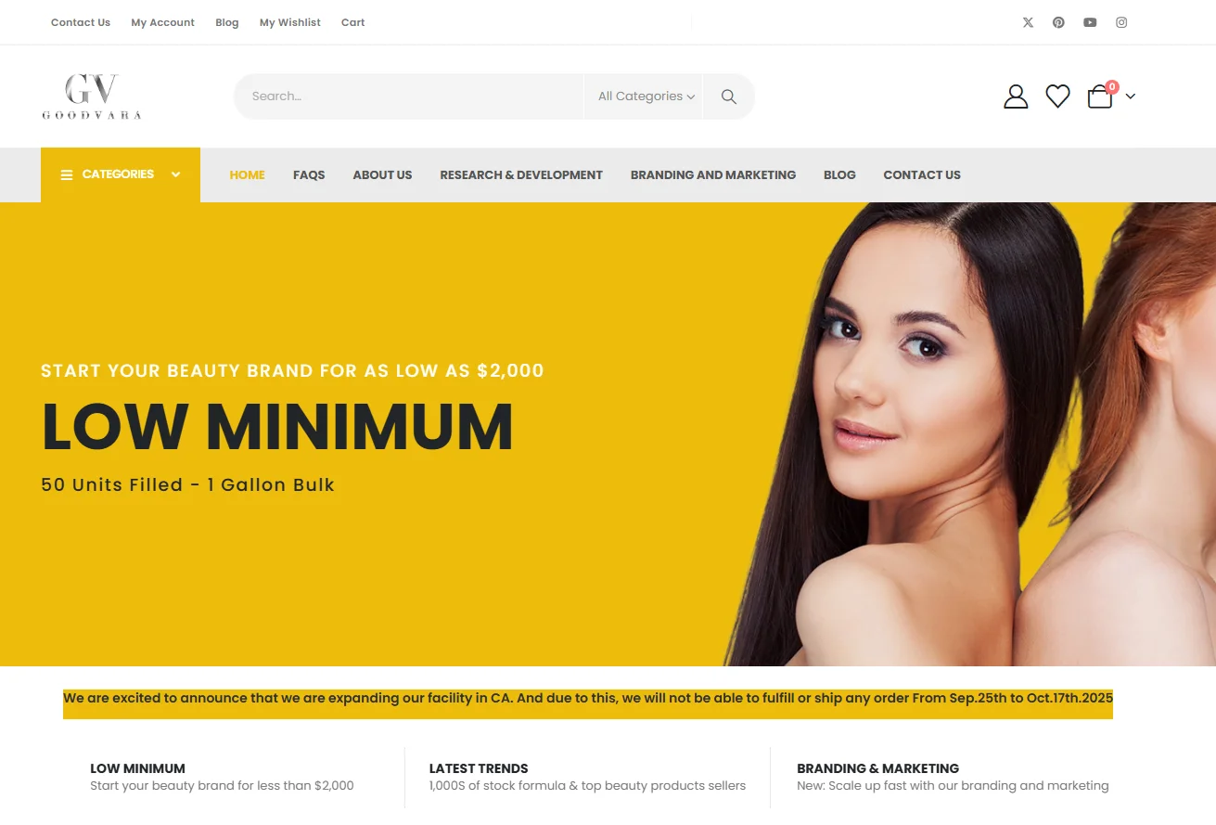This screenshot has width=1216, height=825.
Task: Open the shopping cart bag icon
Action: click(x=1100, y=96)
